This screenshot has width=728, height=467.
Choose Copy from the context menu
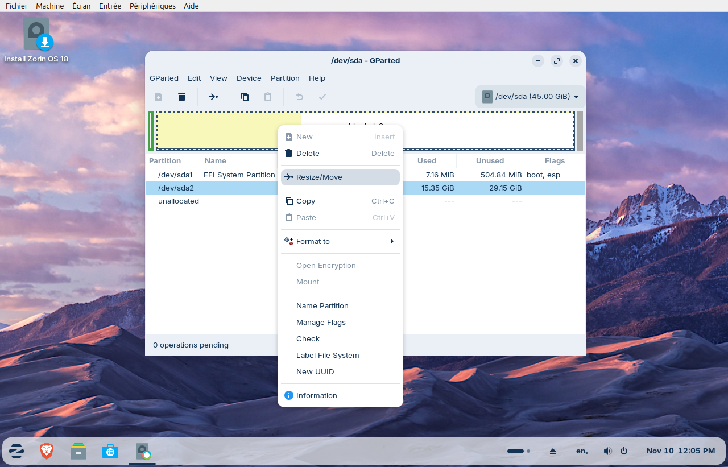click(340, 201)
